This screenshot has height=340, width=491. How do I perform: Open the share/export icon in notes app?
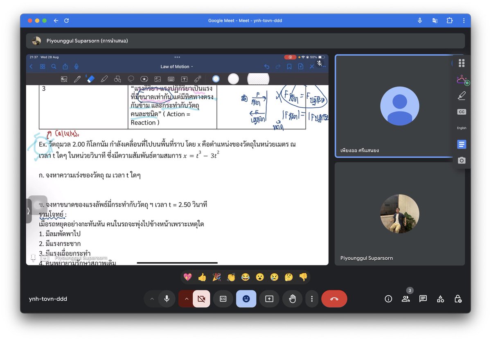(x=65, y=66)
